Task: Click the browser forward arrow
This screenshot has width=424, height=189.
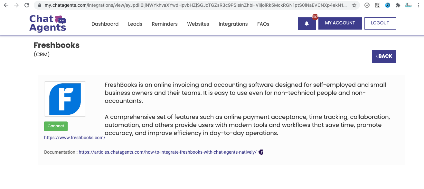Action: 16,5
